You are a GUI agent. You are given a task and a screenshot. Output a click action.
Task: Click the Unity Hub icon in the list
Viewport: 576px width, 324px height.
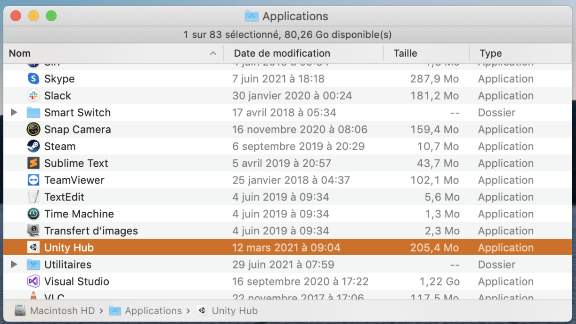point(33,248)
